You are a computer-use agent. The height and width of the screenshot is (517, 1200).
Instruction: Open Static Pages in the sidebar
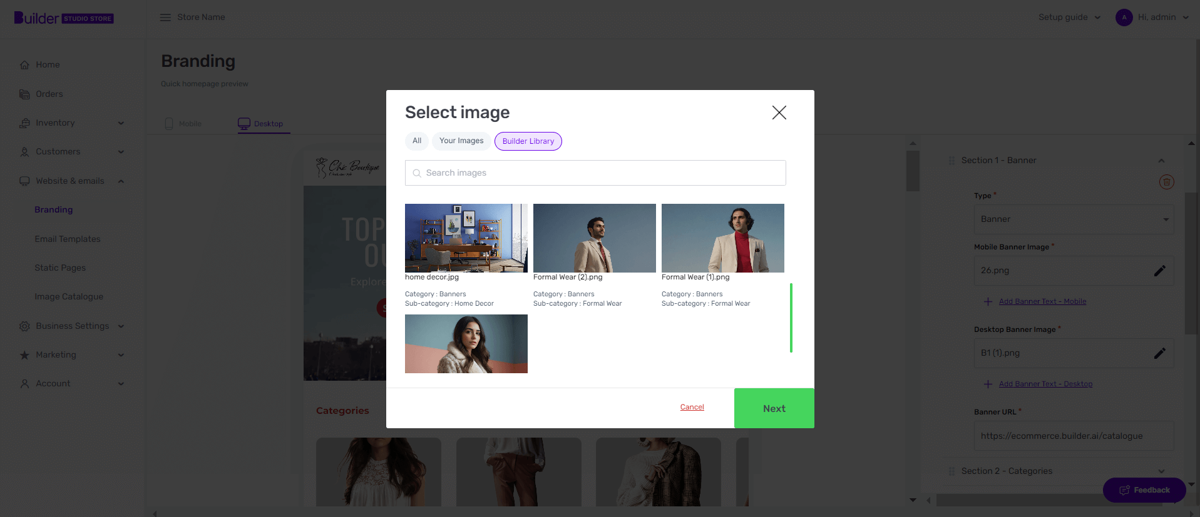(60, 268)
